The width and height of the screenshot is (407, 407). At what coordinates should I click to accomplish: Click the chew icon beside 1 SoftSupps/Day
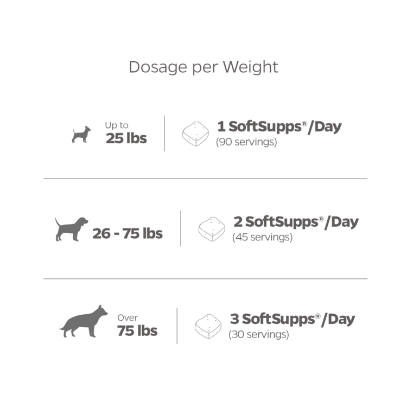coord(196,133)
